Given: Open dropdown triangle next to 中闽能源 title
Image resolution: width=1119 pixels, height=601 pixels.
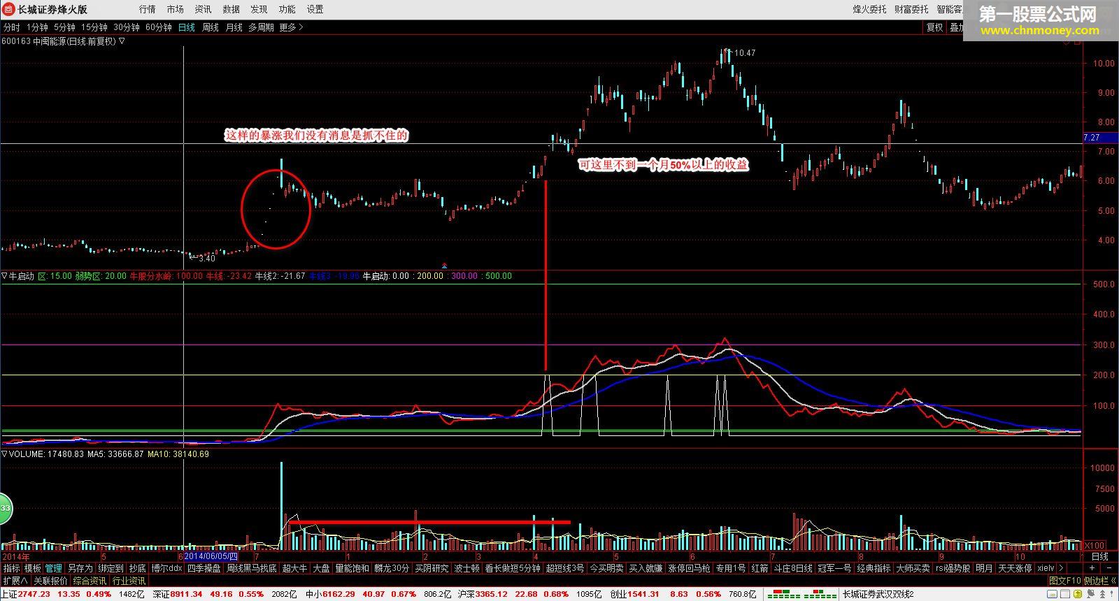Looking at the screenshot, I should coord(122,41).
